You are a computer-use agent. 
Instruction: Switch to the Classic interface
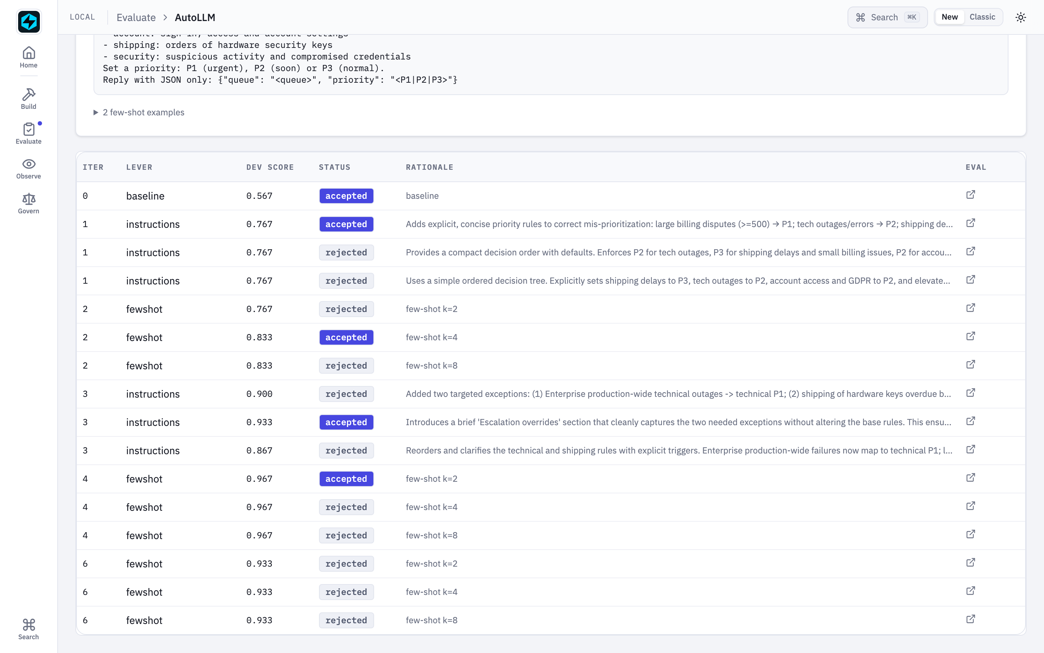[x=982, y=17]
